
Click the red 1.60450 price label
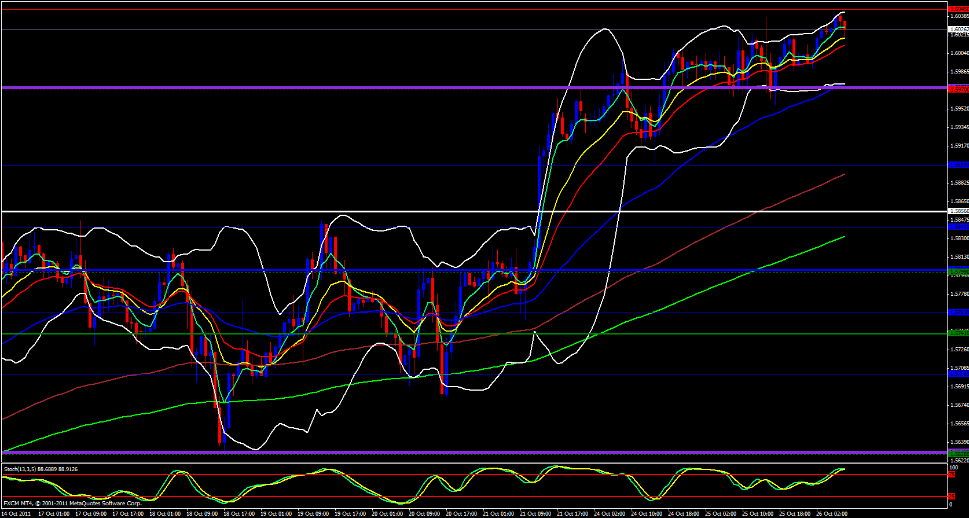pos(958,9)
